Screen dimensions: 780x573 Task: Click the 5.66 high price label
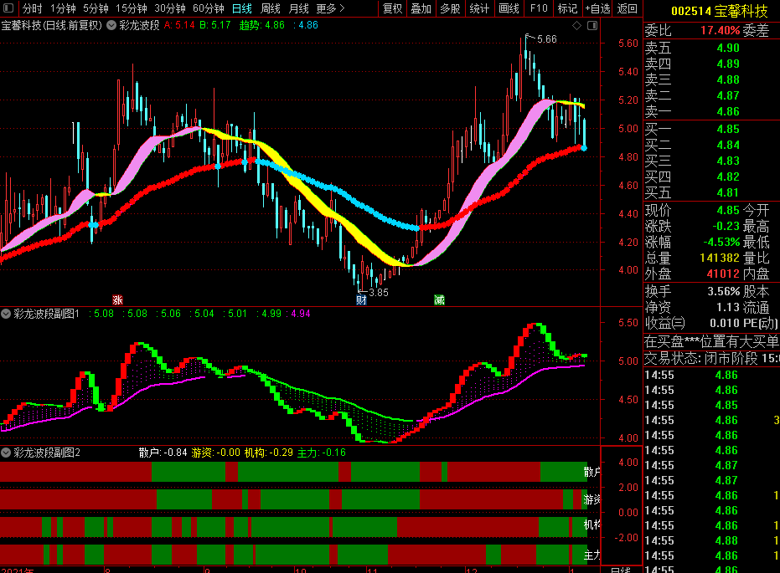point(545,39)
